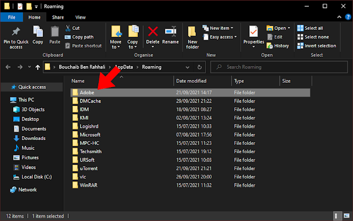The width and height of the screenshot is (353, 221).
Task: Select the Microsoft folder
Action: point(190,134)
